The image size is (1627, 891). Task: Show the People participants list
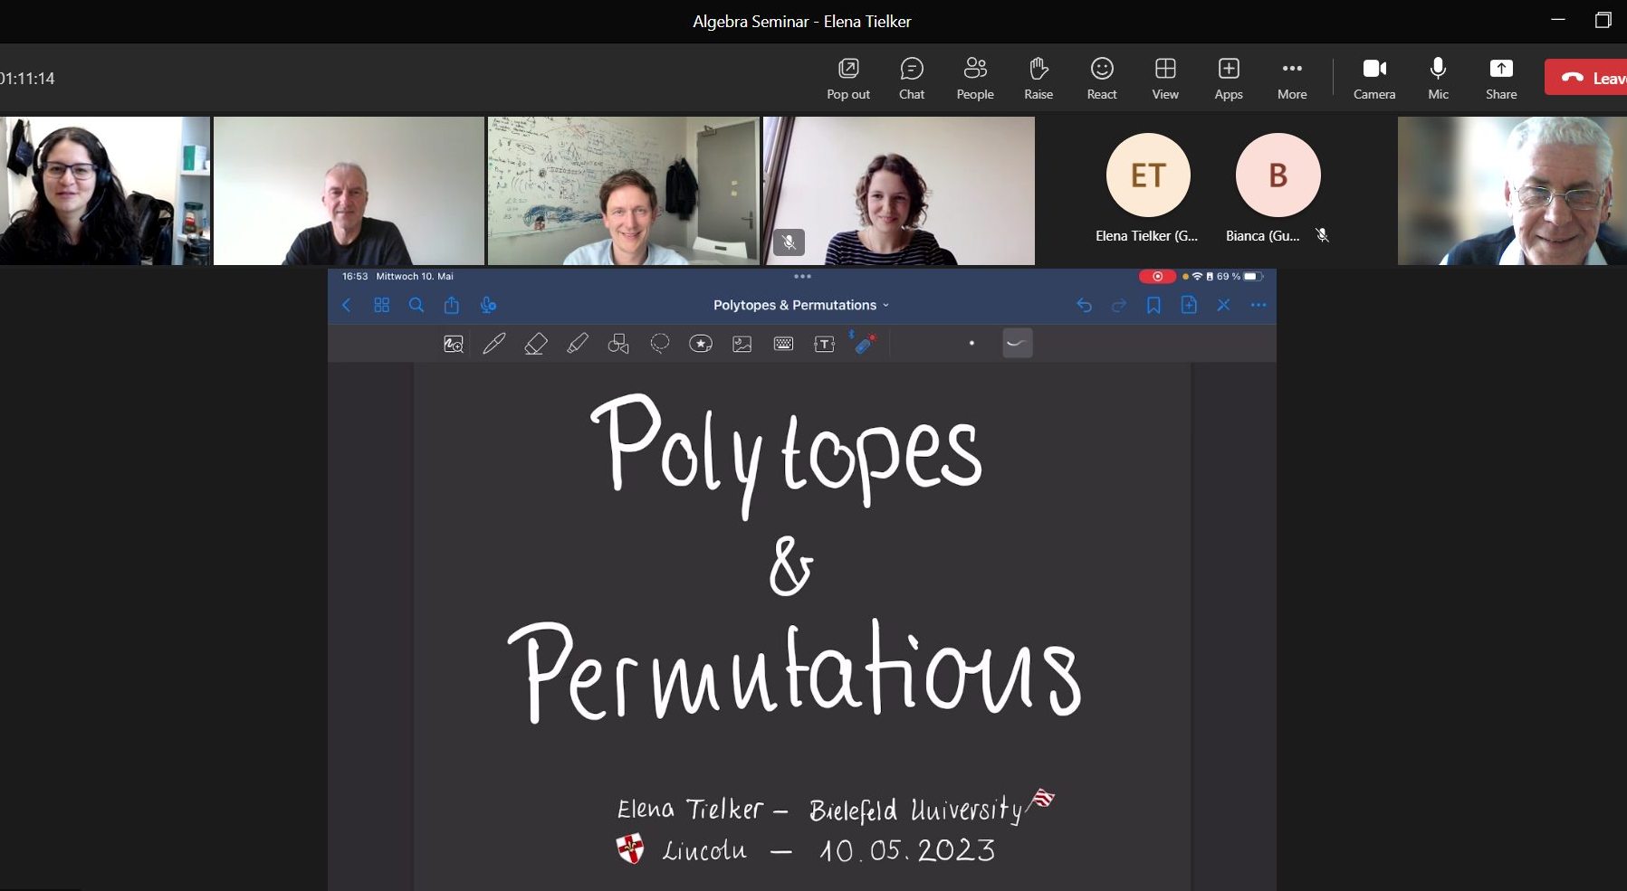point(974,78)
